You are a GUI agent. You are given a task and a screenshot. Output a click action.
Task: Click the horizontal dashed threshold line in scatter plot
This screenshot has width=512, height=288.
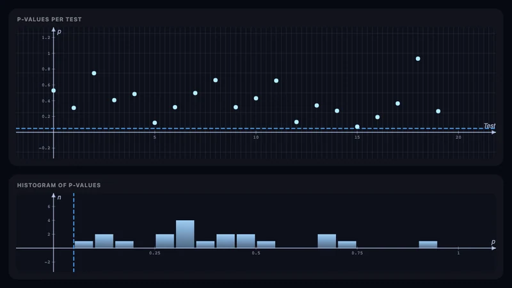[255, 129]
